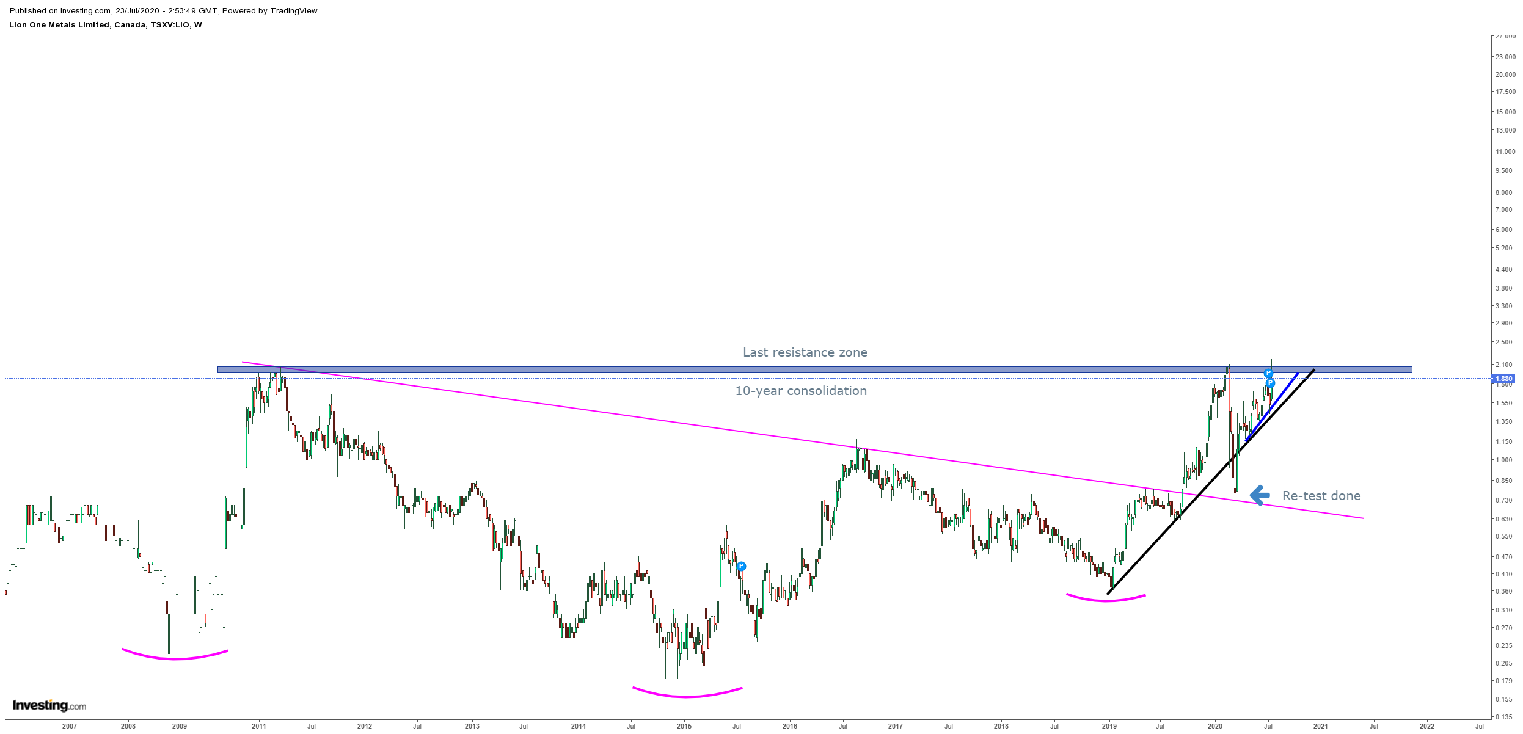Click the upper P marker near July 2020

[1268, 373]
